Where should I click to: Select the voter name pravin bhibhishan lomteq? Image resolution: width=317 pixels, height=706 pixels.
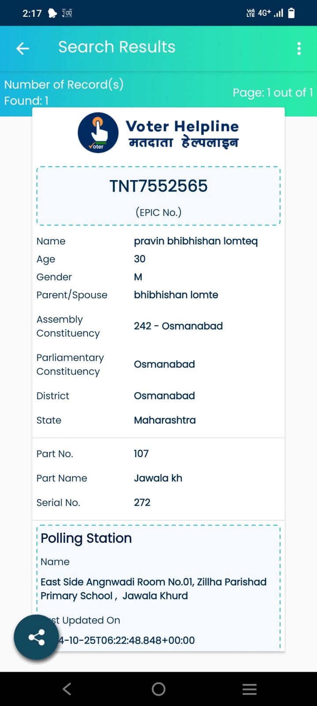195,241
